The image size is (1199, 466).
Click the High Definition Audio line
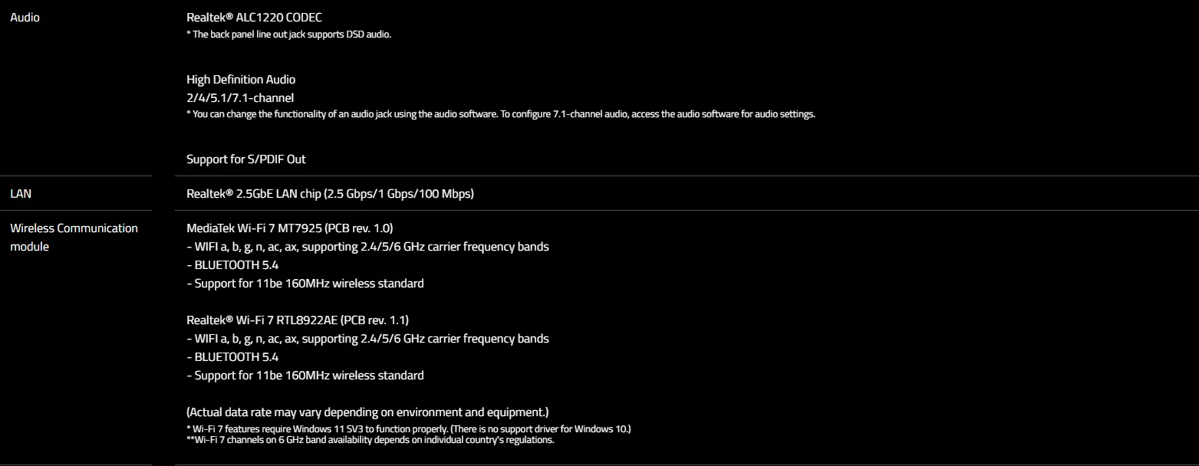pyautogui.click(x=241, y=79)
